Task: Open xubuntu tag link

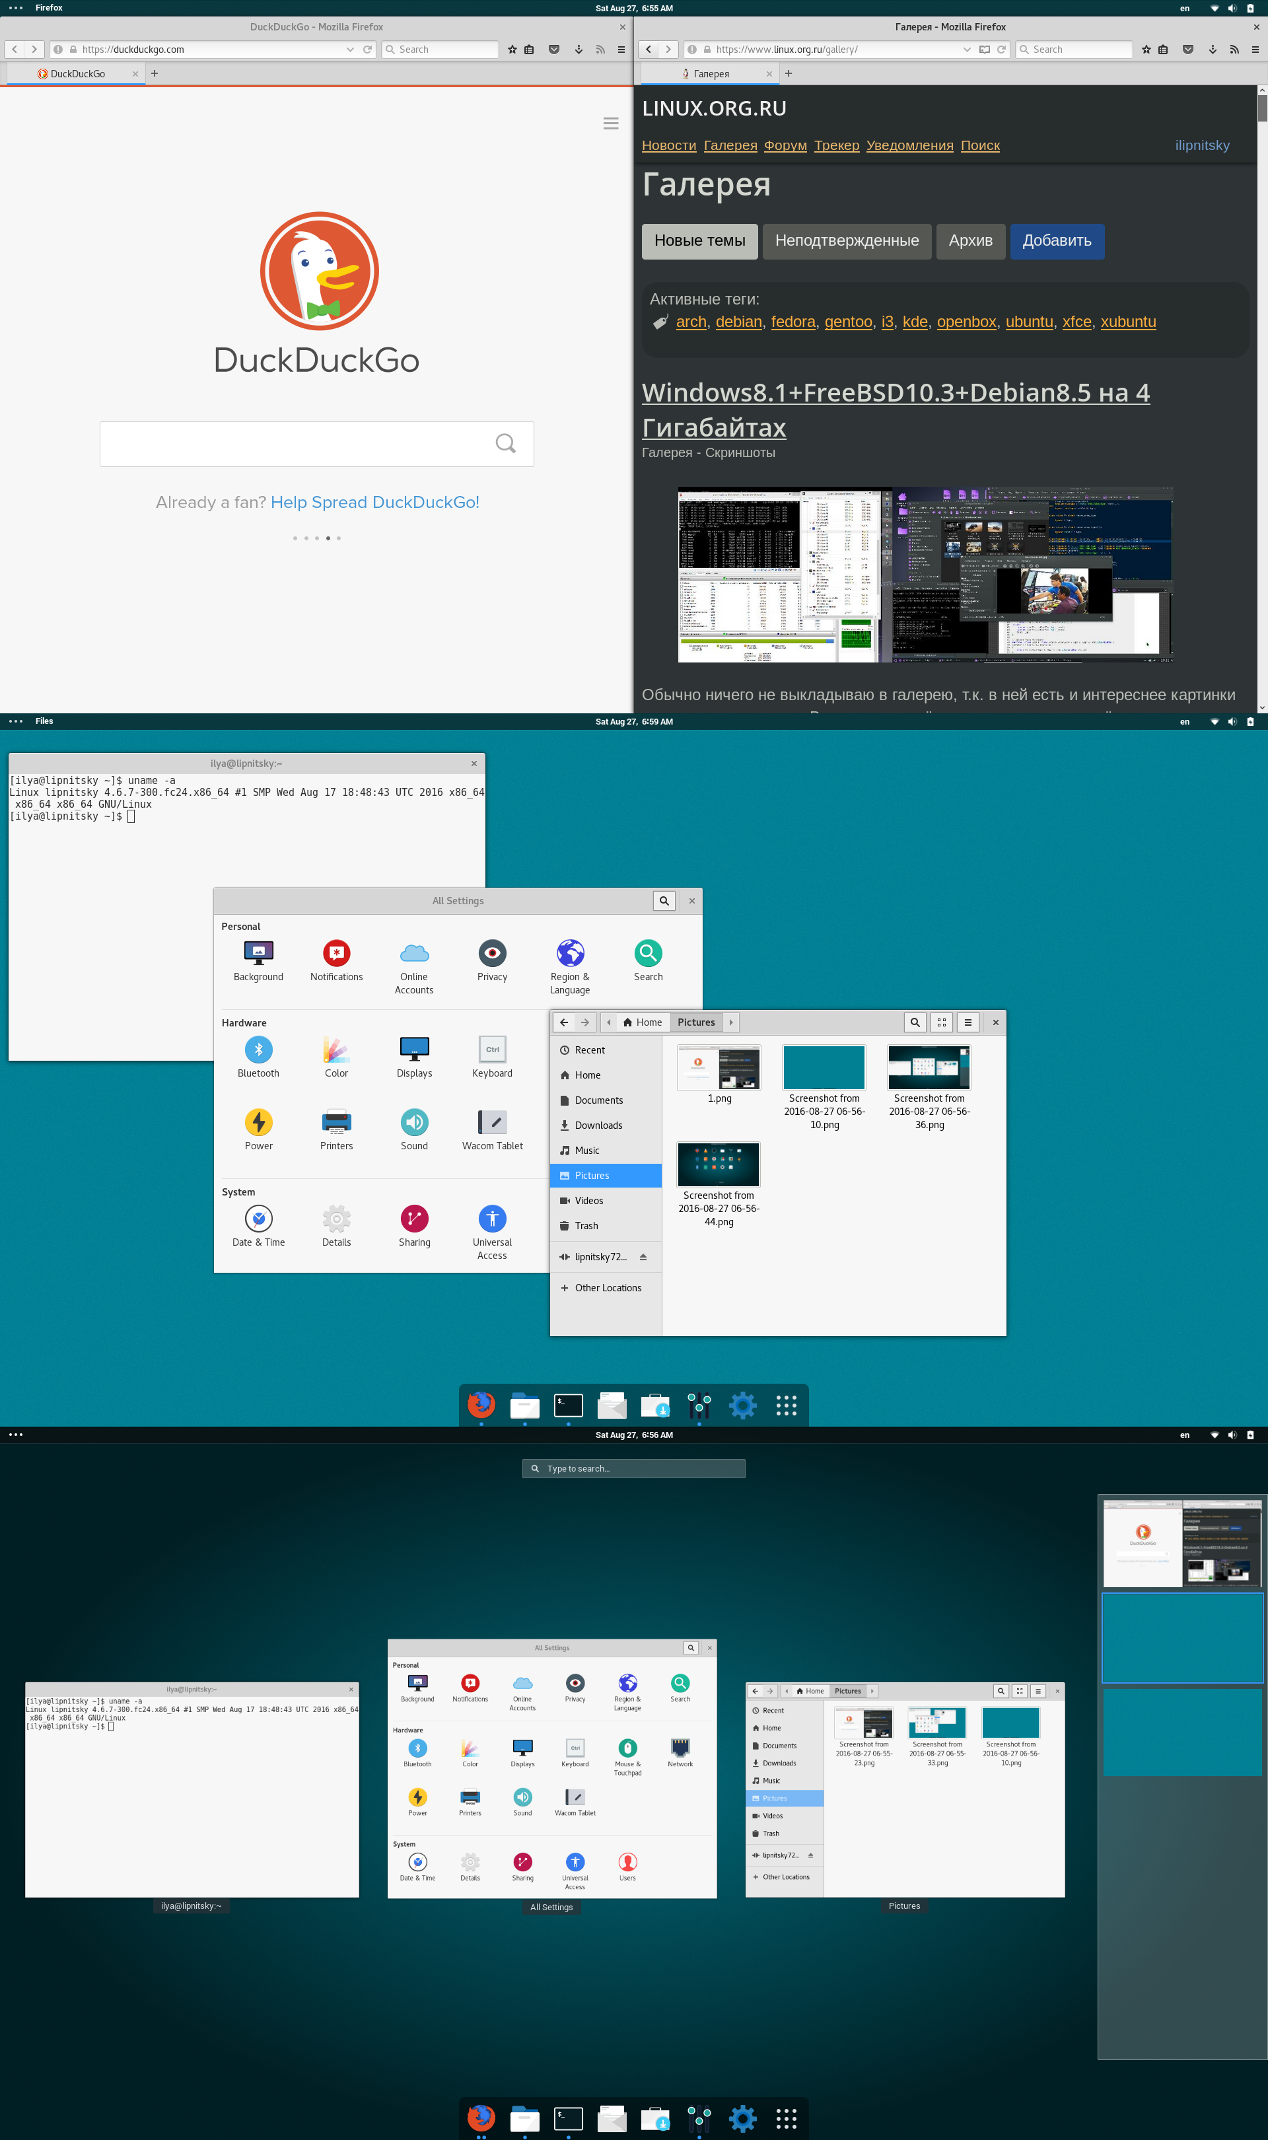Action: [1128, 322]
